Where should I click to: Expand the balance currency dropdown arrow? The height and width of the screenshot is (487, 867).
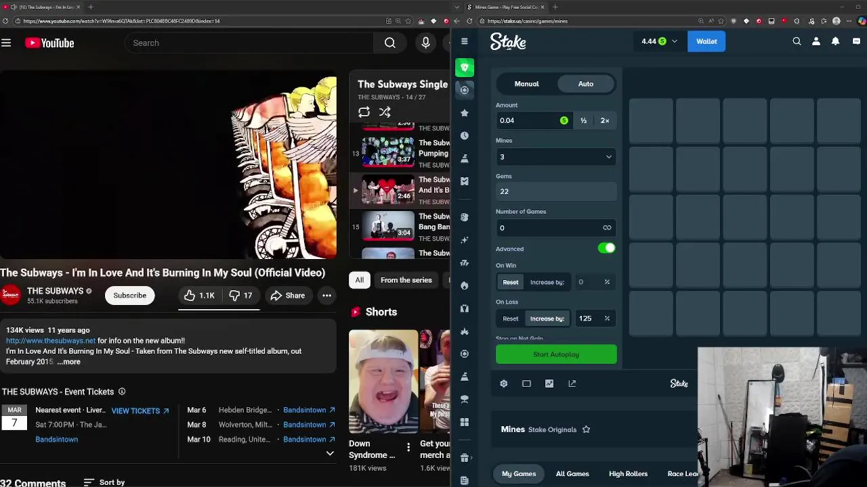674,41
